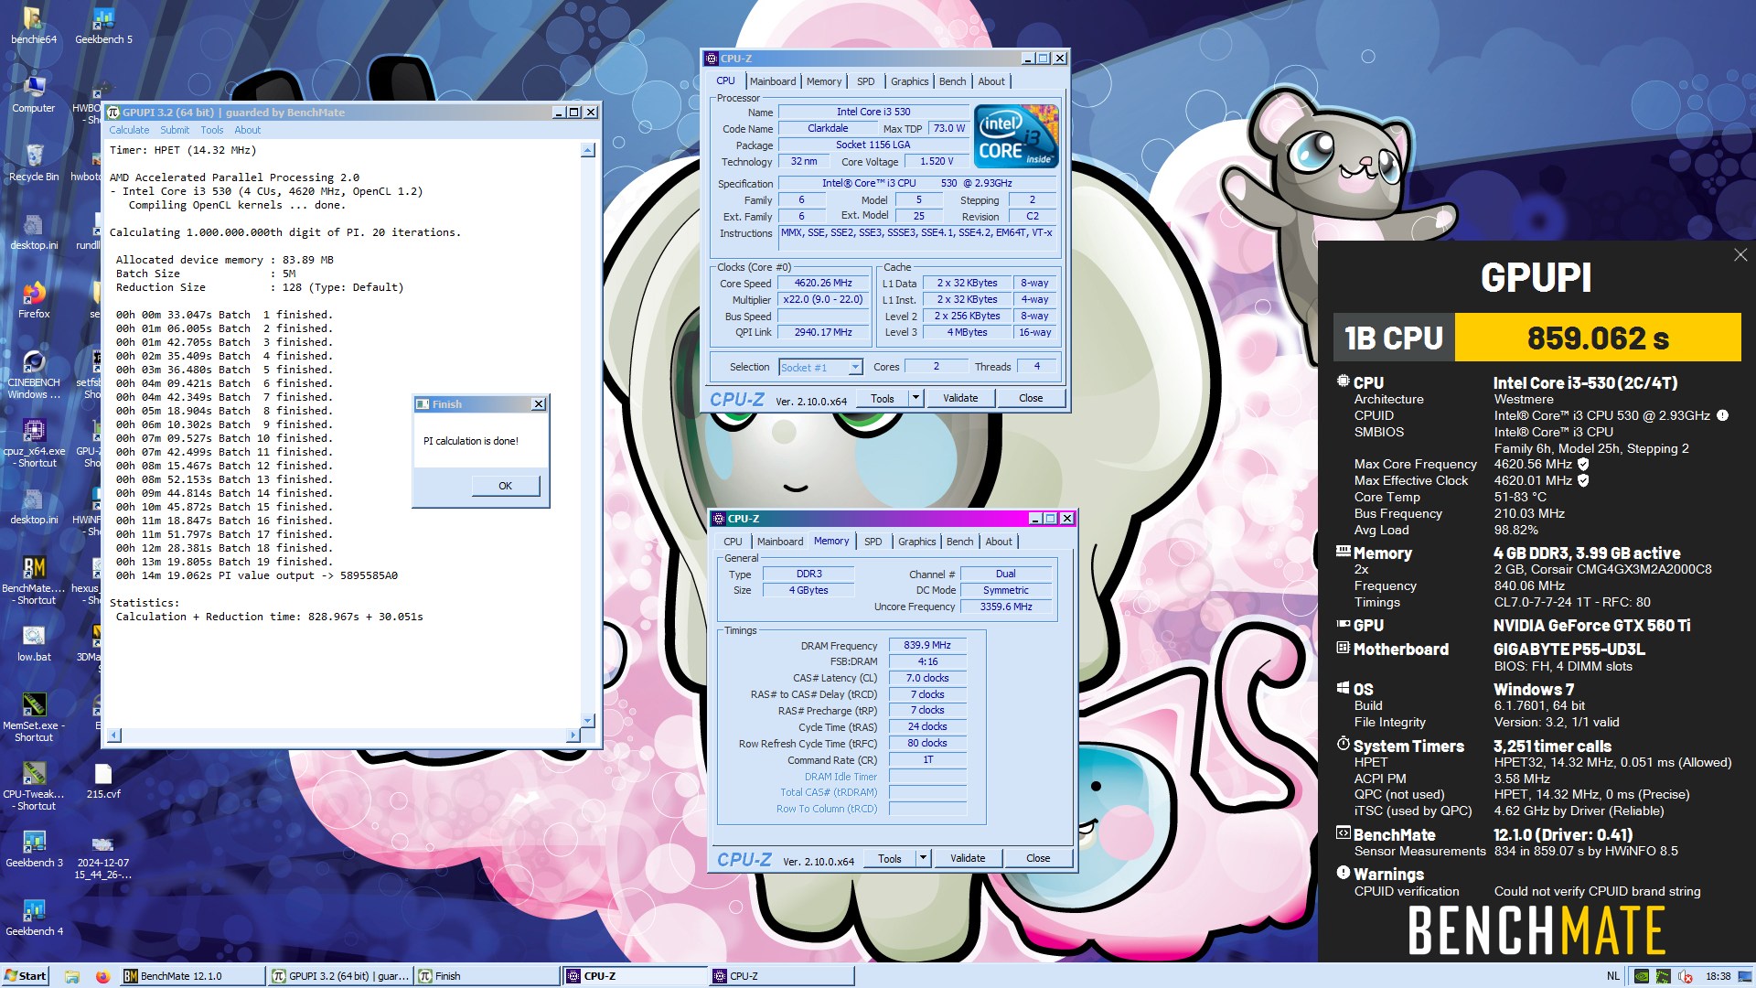Click the GPUPI horizontal scrollbar right arrow
The image size is (1756, 988).
coord(573,735)
